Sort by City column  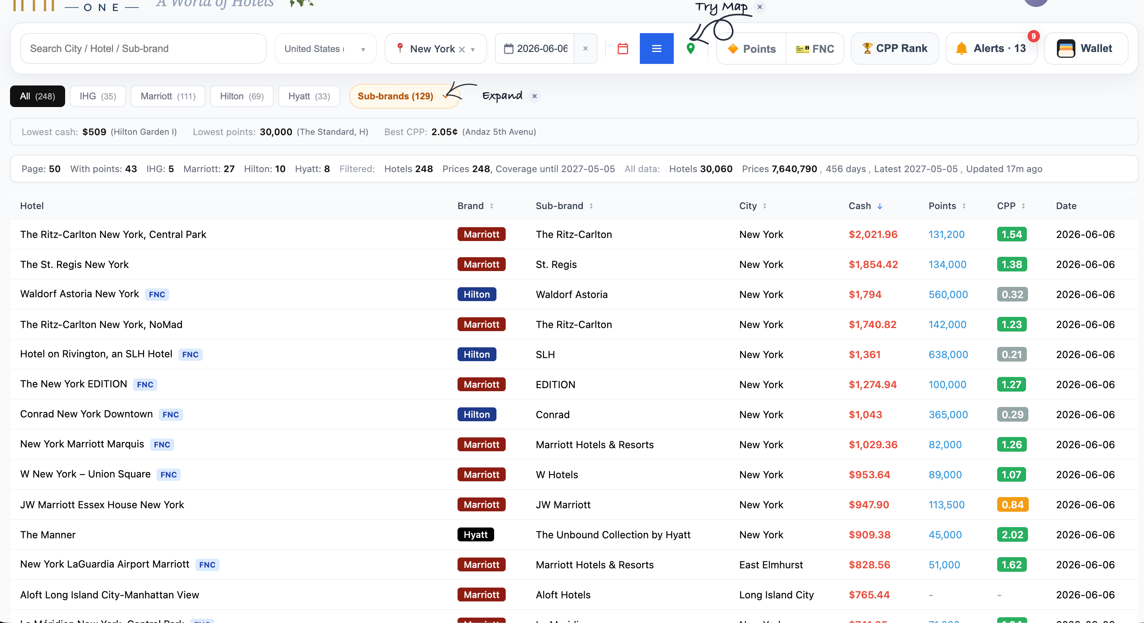pyautogui.click(x=753, y=206)
